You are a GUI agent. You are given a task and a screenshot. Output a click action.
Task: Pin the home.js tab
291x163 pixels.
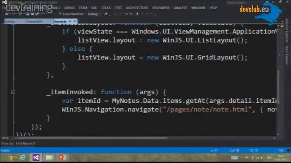click(x=70, y=21)
